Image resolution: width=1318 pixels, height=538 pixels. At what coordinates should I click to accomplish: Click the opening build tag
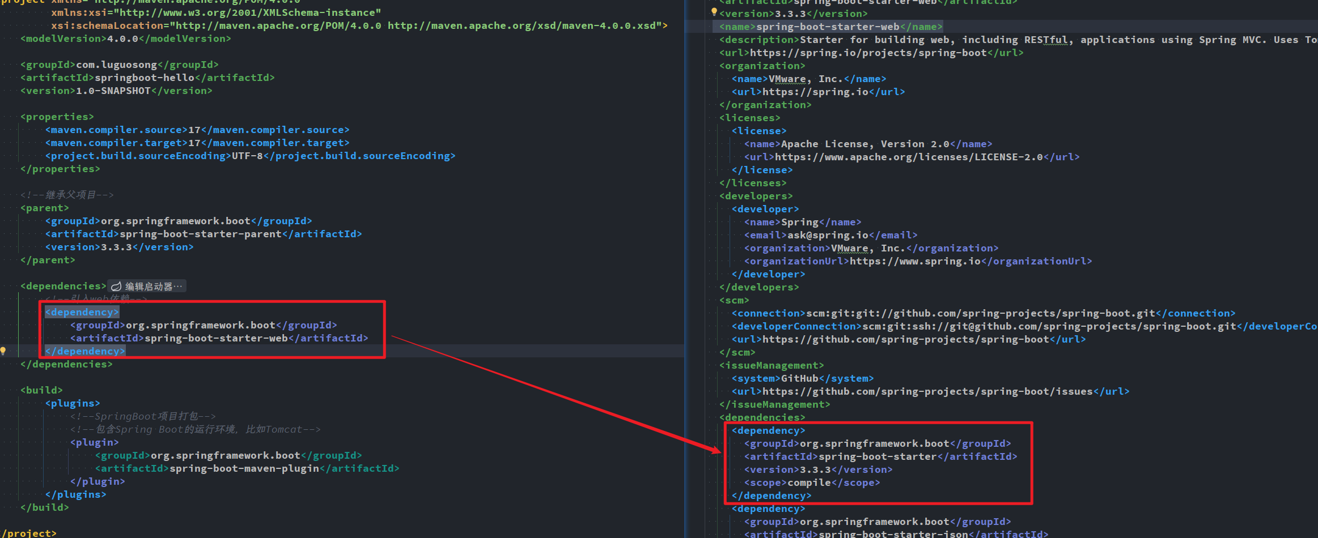[41, 390]
